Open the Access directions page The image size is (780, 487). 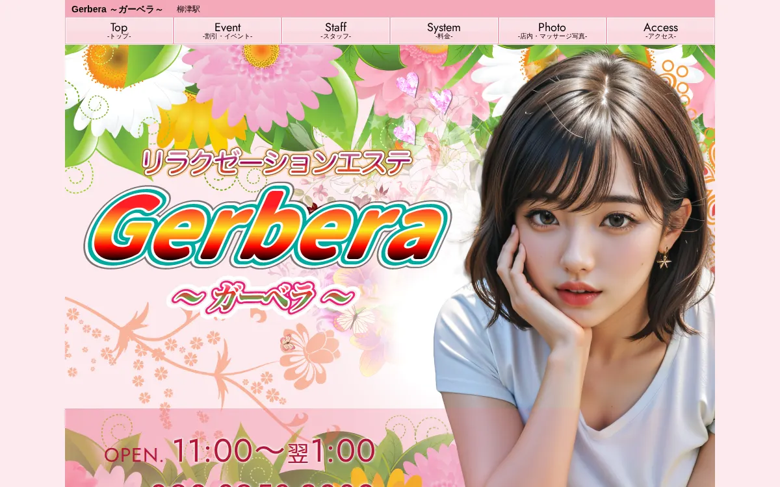pyautogui.click(x=660, y=31)
